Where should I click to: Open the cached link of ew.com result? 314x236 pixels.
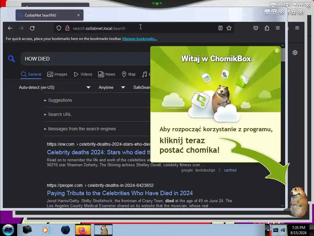click(230, 170)
